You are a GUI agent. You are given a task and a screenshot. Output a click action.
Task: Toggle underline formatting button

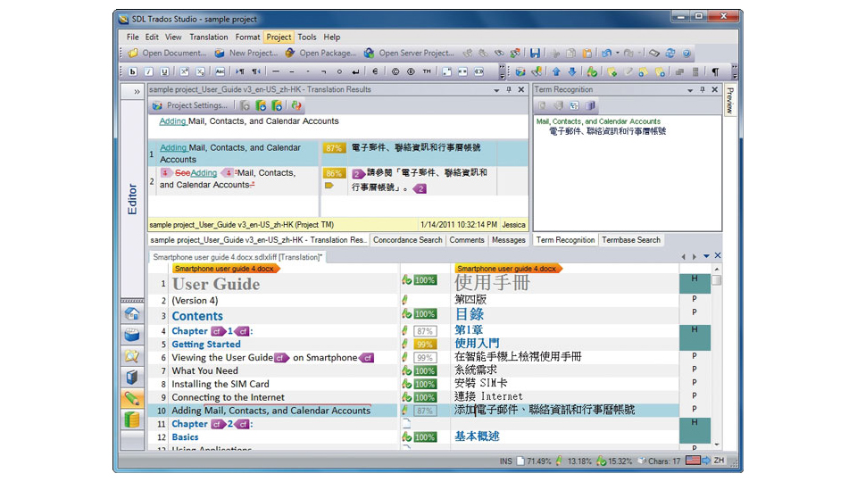coord(164,71)
